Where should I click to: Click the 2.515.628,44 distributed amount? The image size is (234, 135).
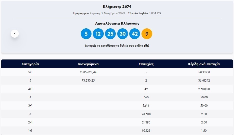[x=88, y=72]
